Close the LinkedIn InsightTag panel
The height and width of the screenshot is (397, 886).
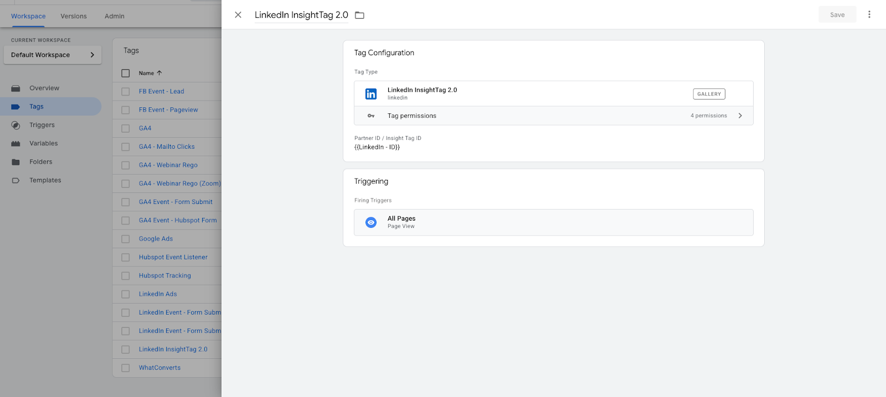point(238,15)
